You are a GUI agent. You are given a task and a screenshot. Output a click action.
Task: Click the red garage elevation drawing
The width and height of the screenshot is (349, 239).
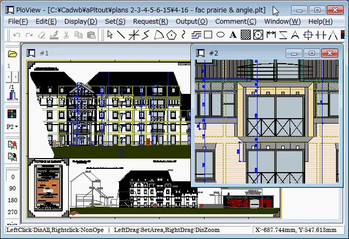[x=248, y=201]
